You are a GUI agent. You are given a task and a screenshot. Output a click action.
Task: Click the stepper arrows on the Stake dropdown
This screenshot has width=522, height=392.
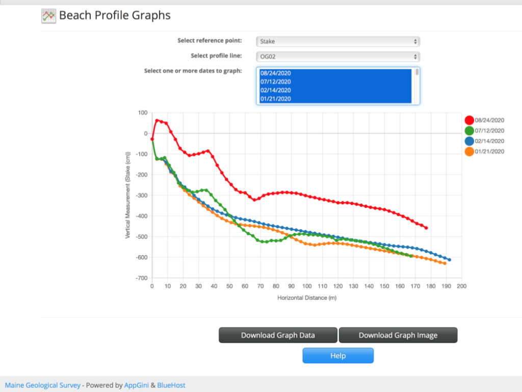[x=416, y=41]
